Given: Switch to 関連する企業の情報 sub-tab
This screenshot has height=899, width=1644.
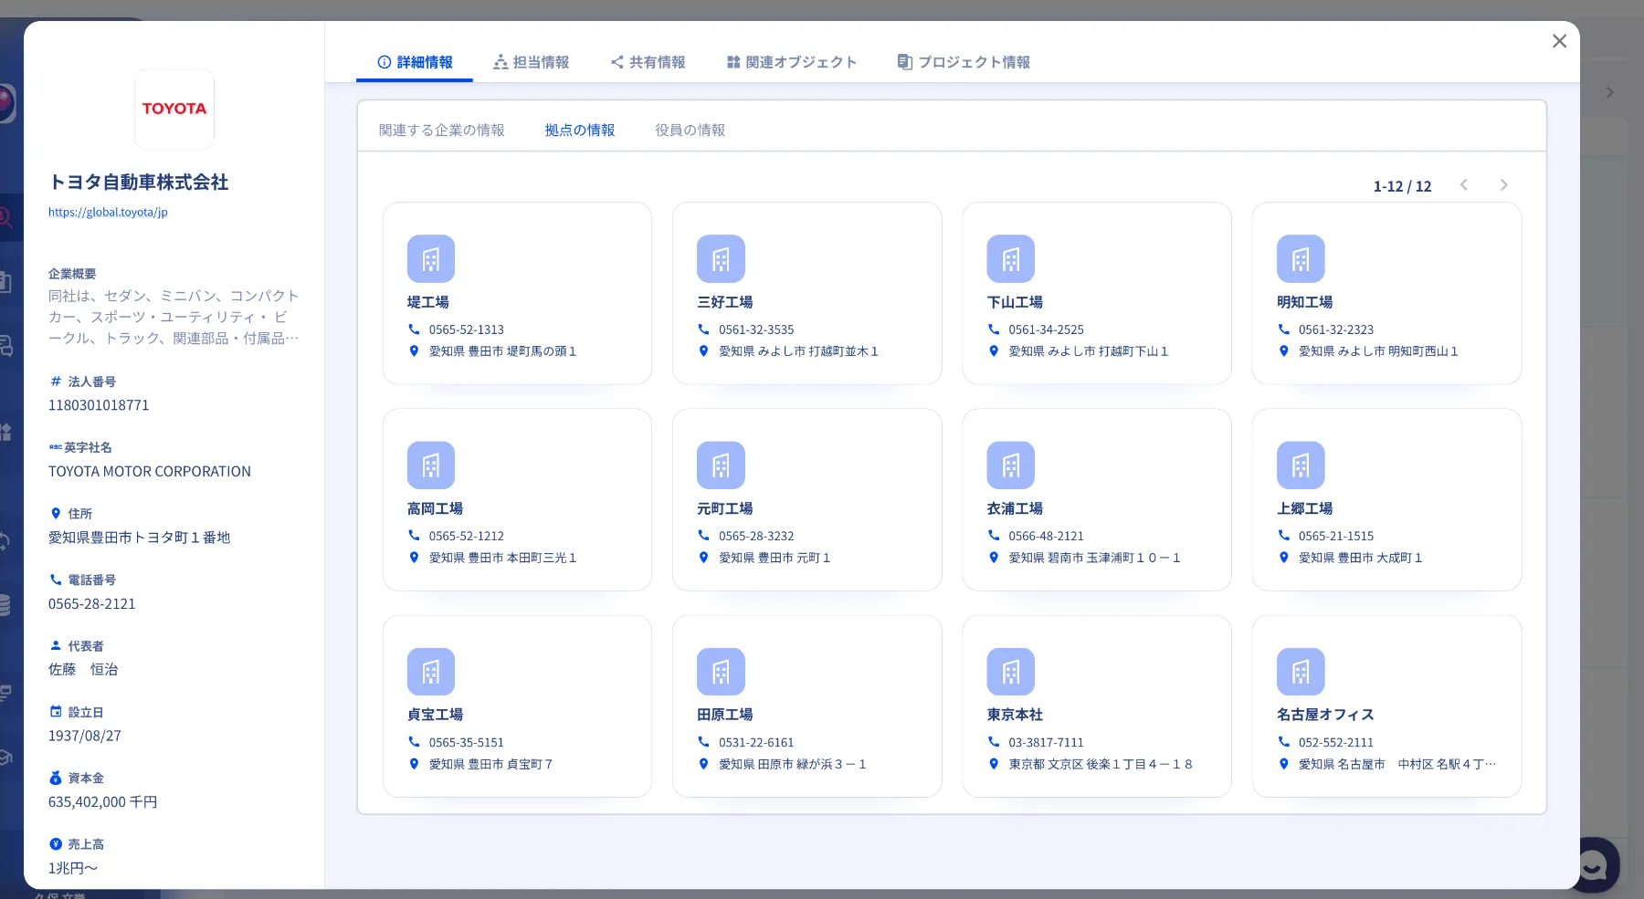Looking at the screenshot, I should [441, 131].
